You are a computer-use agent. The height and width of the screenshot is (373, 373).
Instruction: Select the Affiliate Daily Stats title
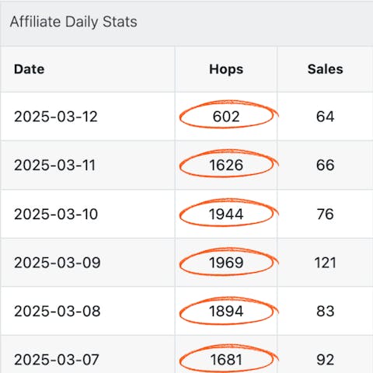point(74,22)
